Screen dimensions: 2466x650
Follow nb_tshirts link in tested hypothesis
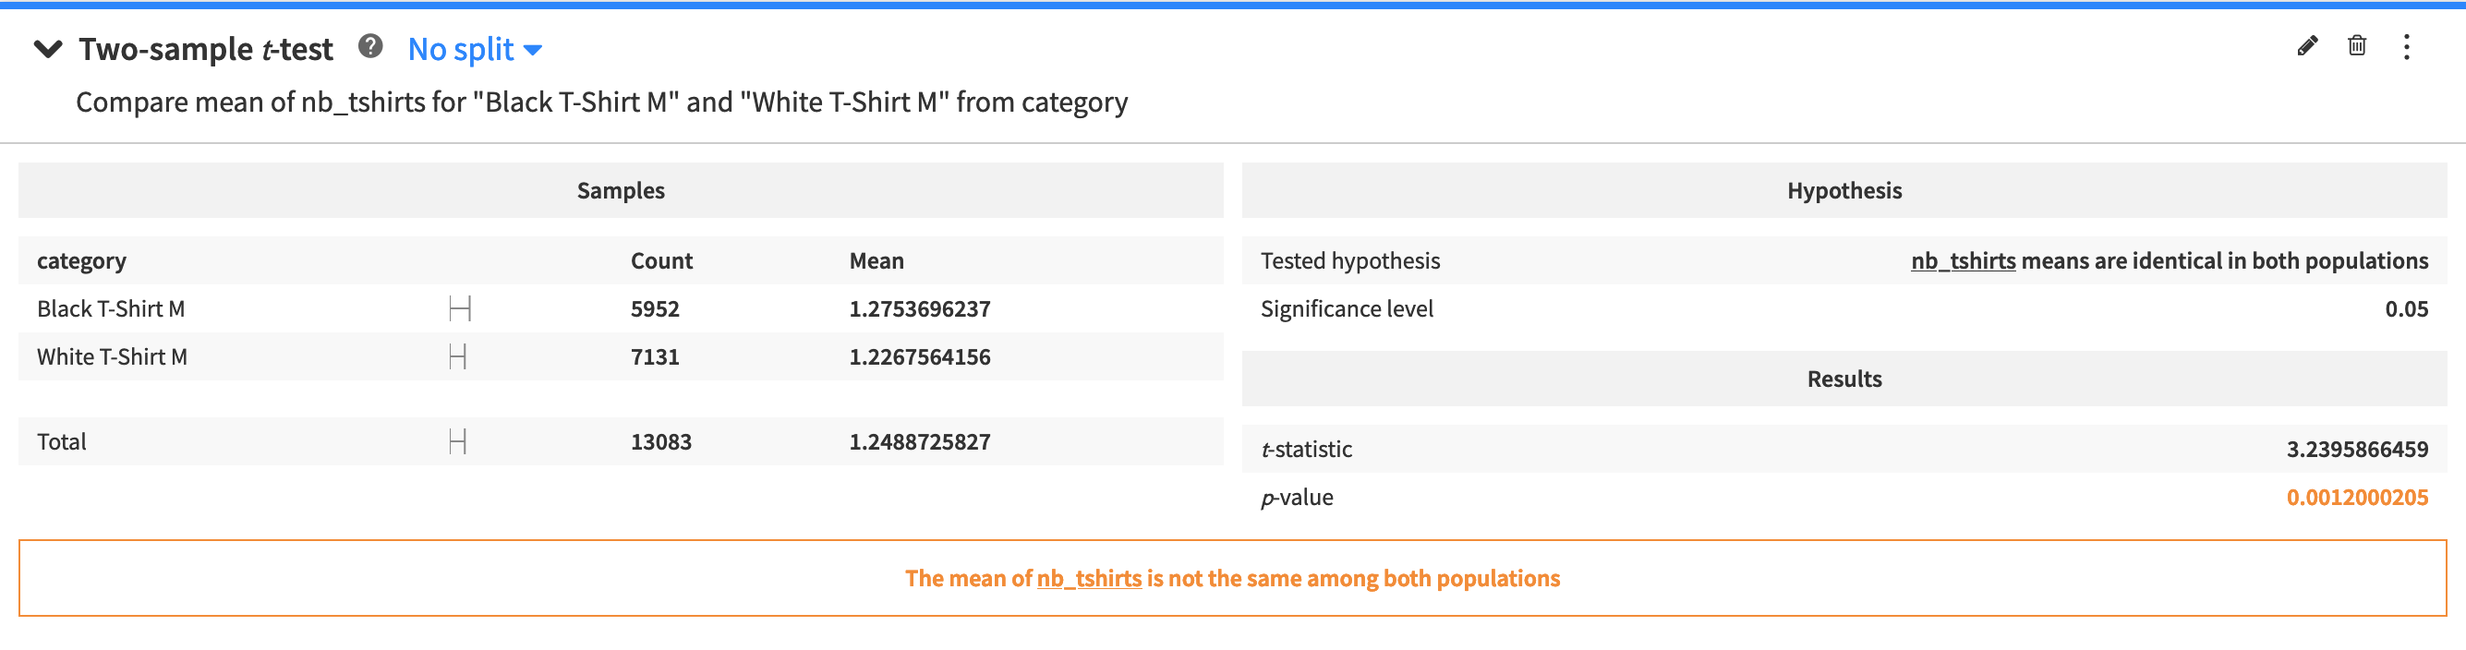pyautogui.click(x=1963, y=261)
